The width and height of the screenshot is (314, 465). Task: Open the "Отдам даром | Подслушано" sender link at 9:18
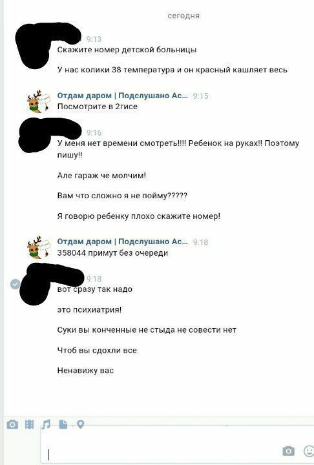tap(122, 242)
